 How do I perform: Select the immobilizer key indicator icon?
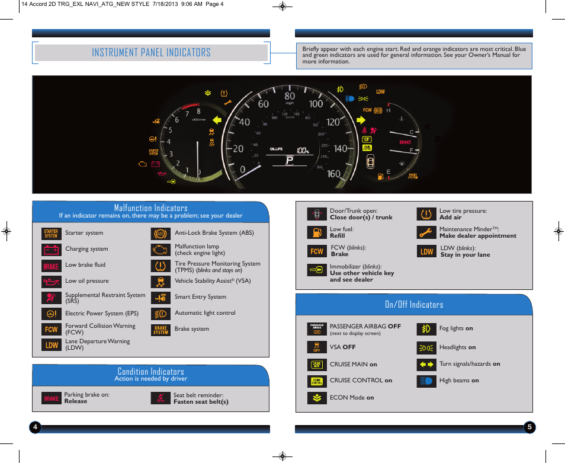[317, 270]
